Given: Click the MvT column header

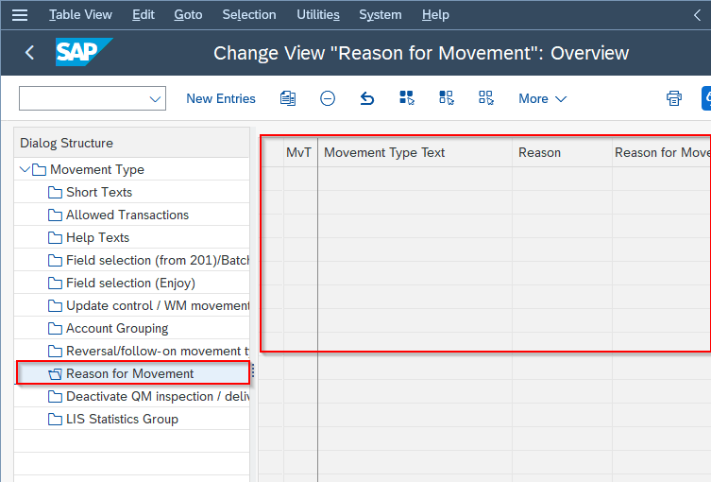Looking at the screenshot, I should [298, 152].
